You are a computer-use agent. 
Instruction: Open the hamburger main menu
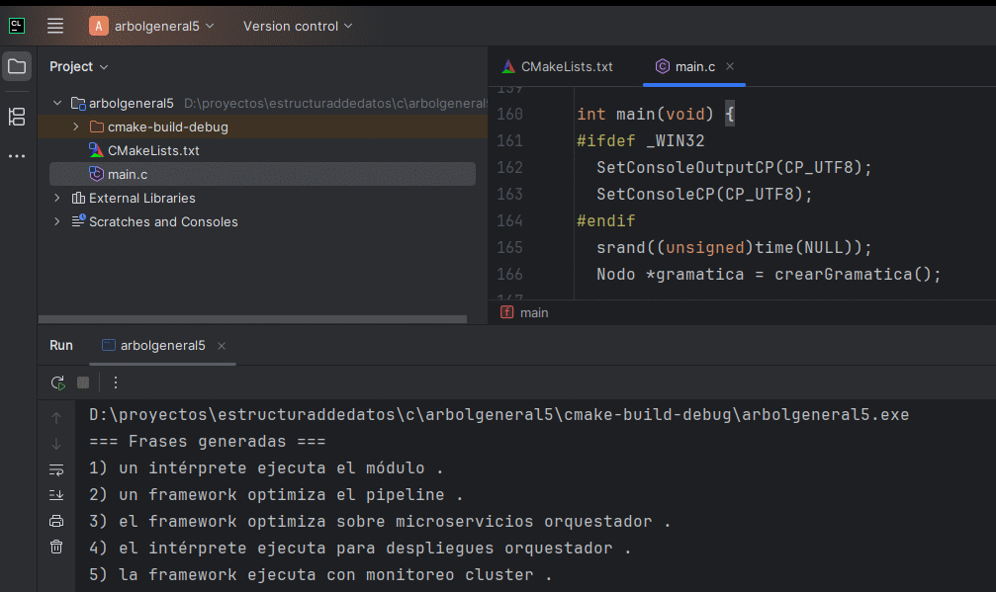pos(55,26)
